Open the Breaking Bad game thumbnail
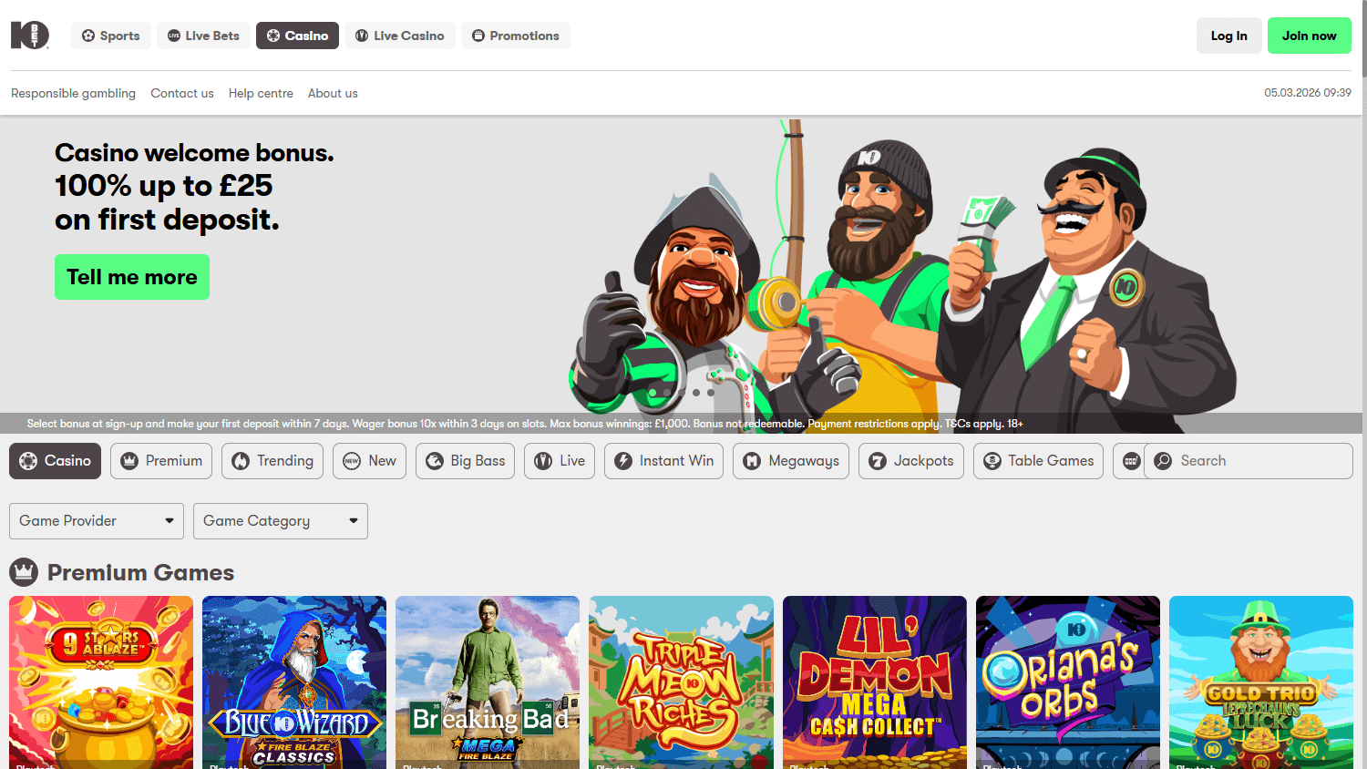Image resolution: width=1367 pixels, height=769 pixels. pos(487,682)
